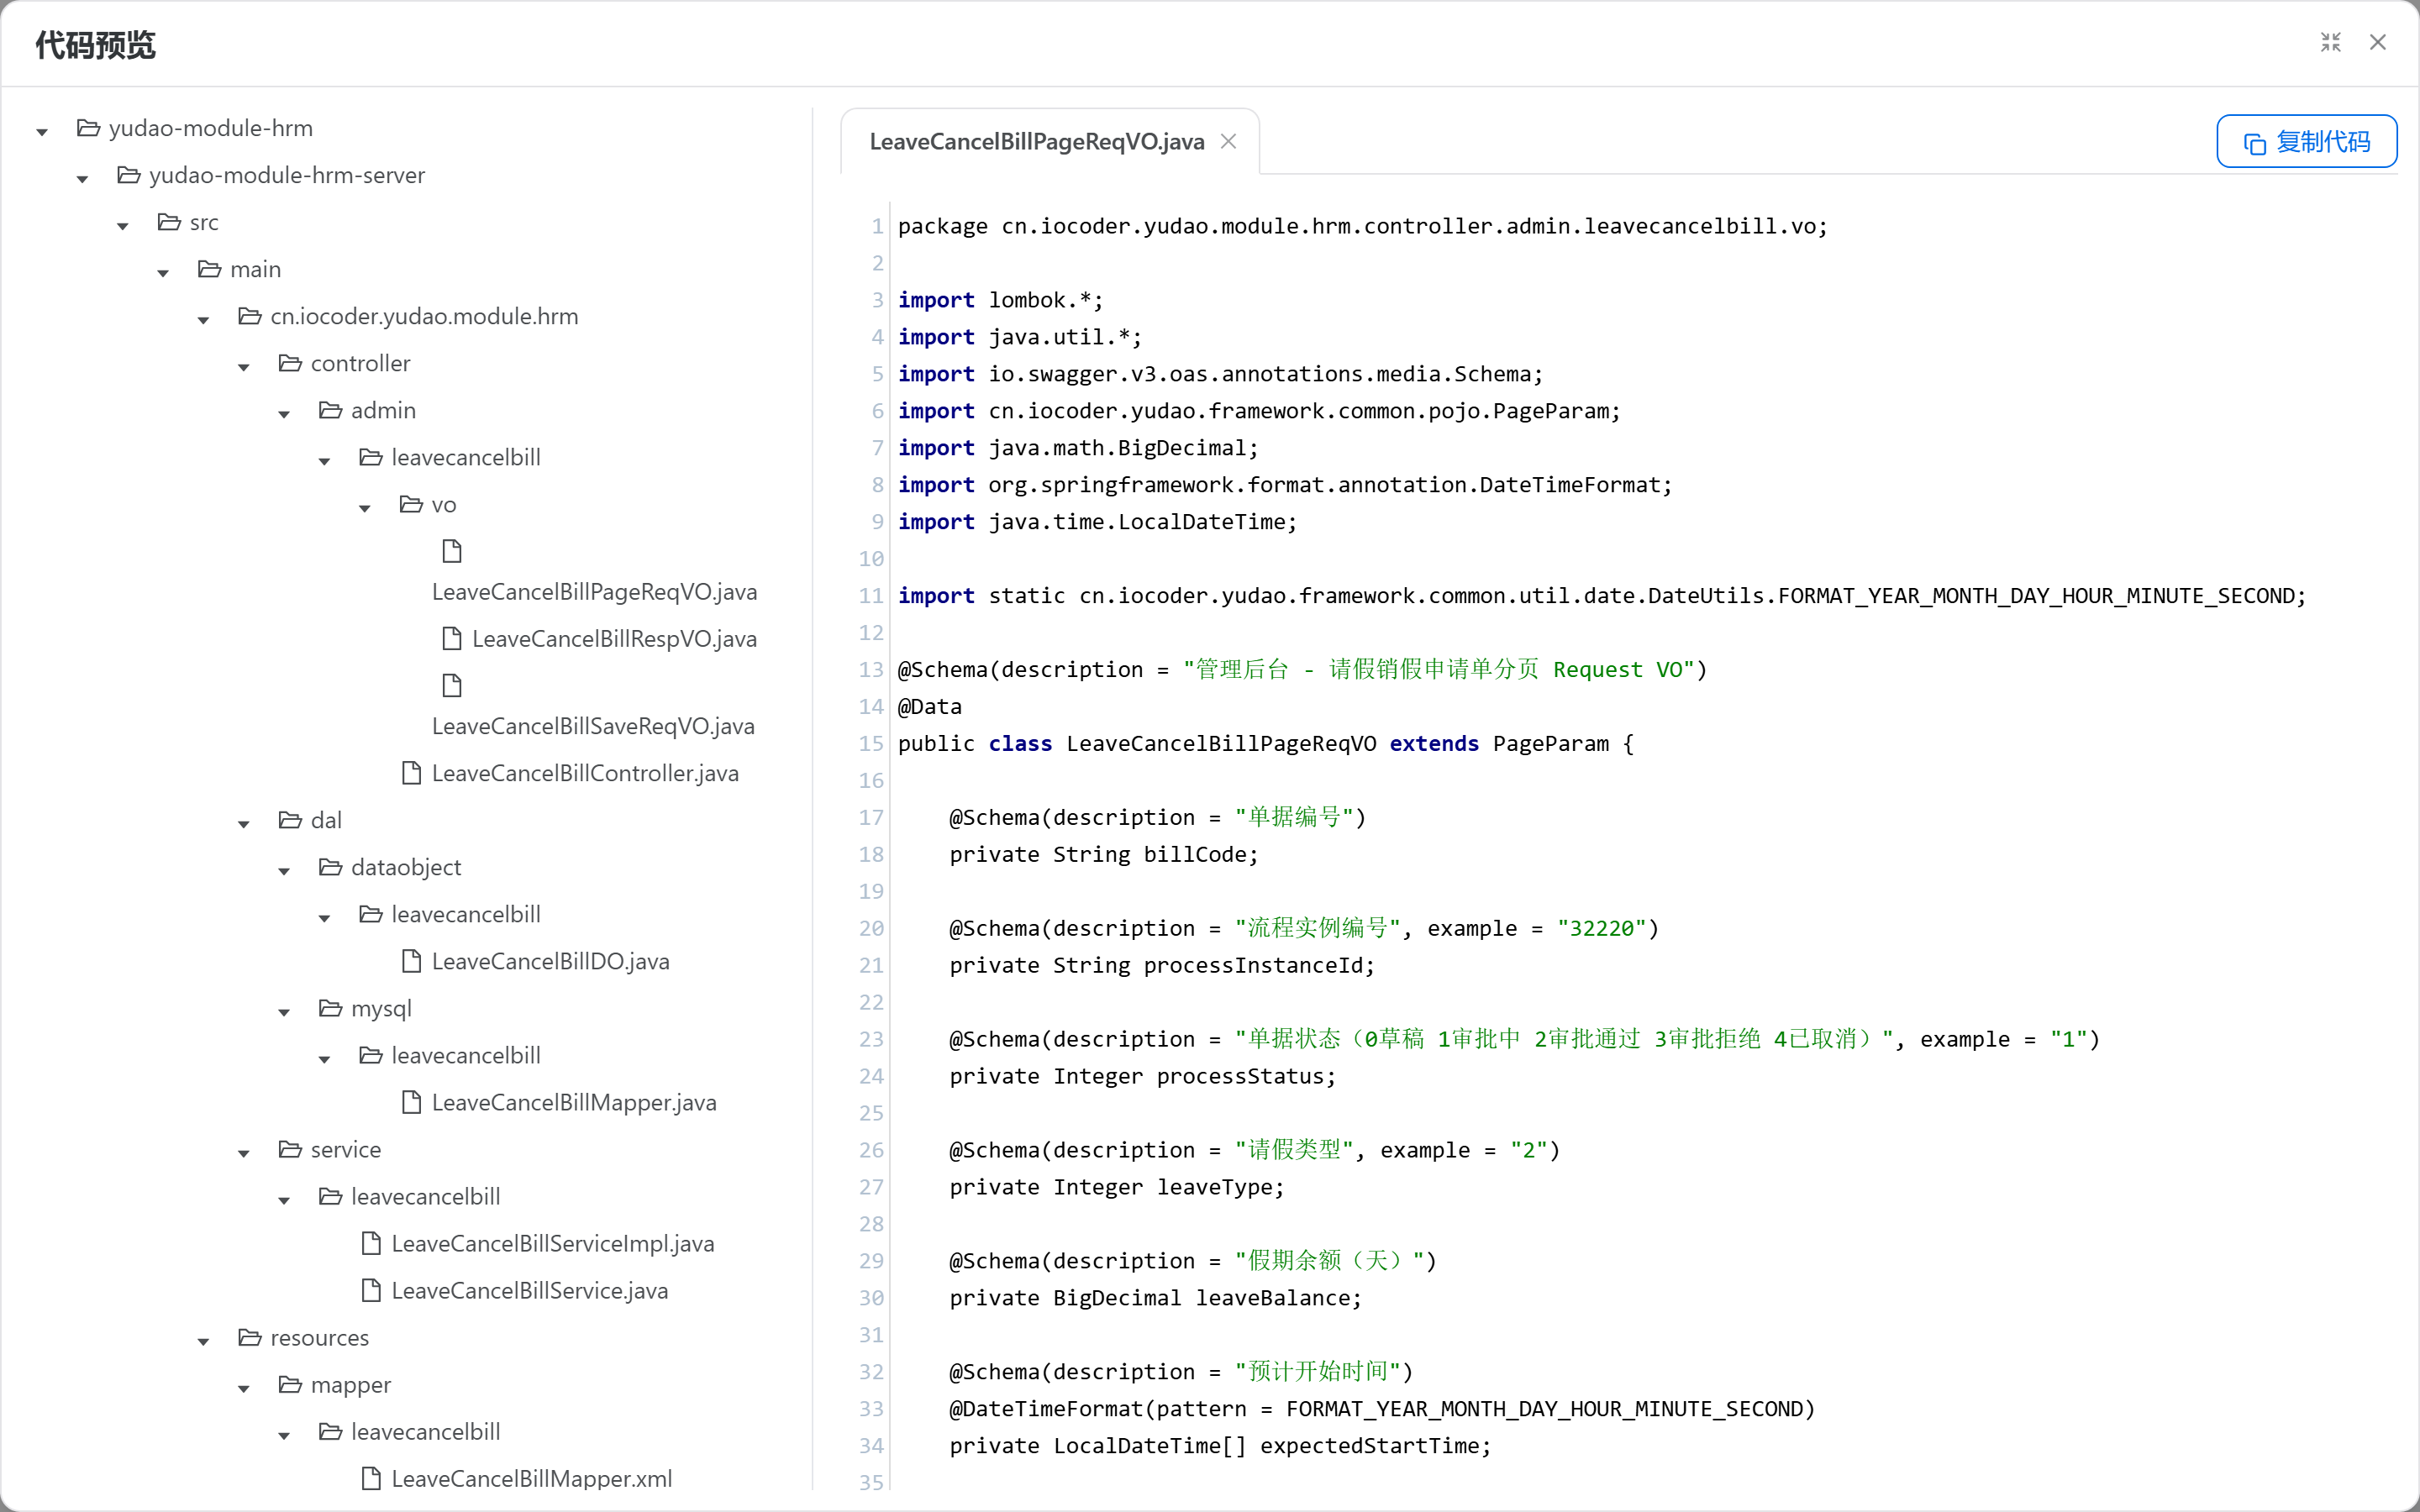This screenshot has height=1512, width=2420.
Task: Select the leavecancelbill folder under service
Action: pyautogui.click(x=426, y=1196)
